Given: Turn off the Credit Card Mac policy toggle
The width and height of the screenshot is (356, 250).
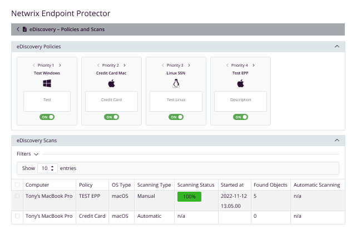Looking at the screenshot, I should pos(111,117).
